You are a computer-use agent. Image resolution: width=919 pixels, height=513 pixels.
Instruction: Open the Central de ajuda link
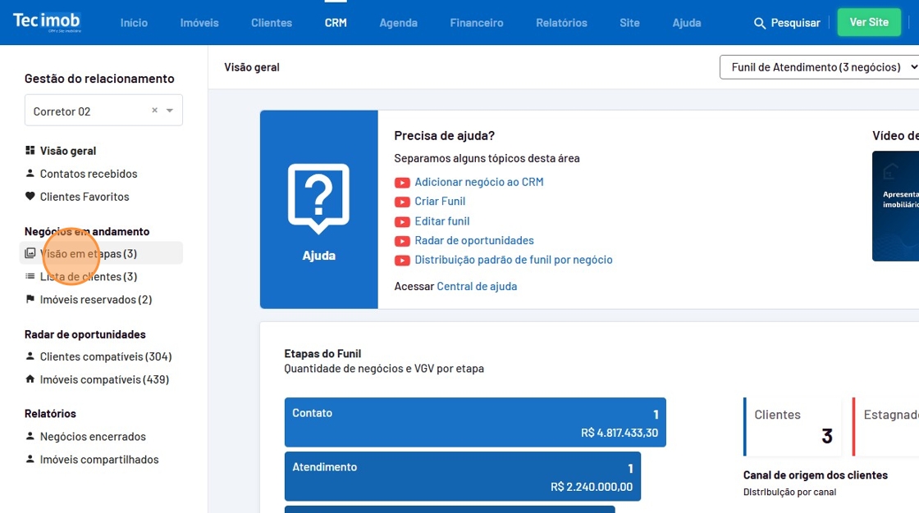477,287
